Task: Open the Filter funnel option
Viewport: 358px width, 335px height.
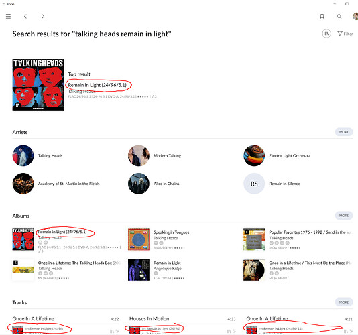Action: coord(345,33)
